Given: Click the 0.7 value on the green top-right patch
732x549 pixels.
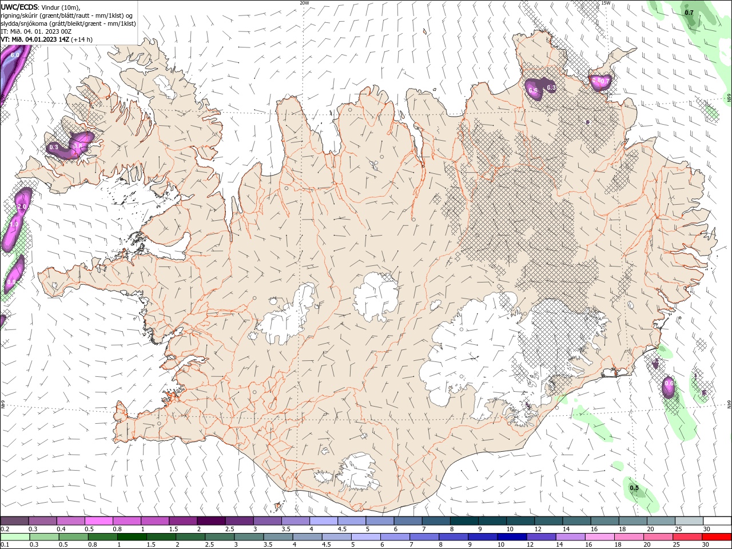Looking at the screenshot, I should click(689, 13).
